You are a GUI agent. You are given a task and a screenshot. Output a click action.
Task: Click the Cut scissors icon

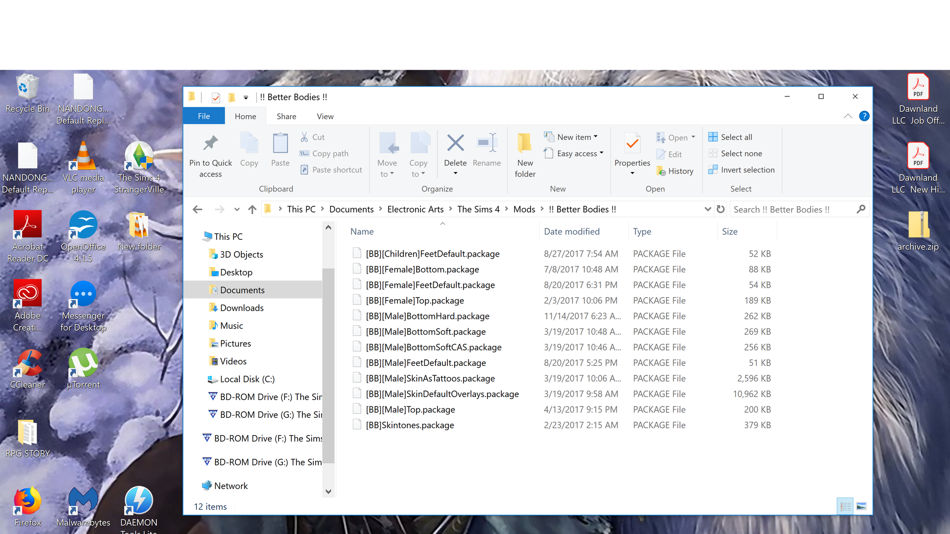pos(304,137)
